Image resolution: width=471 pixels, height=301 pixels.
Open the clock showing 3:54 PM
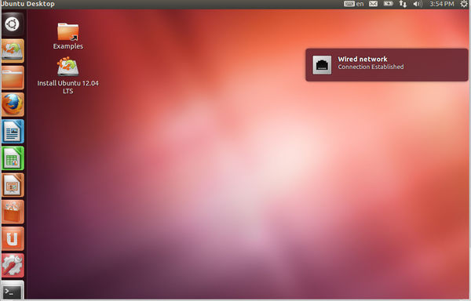point(441,4)
